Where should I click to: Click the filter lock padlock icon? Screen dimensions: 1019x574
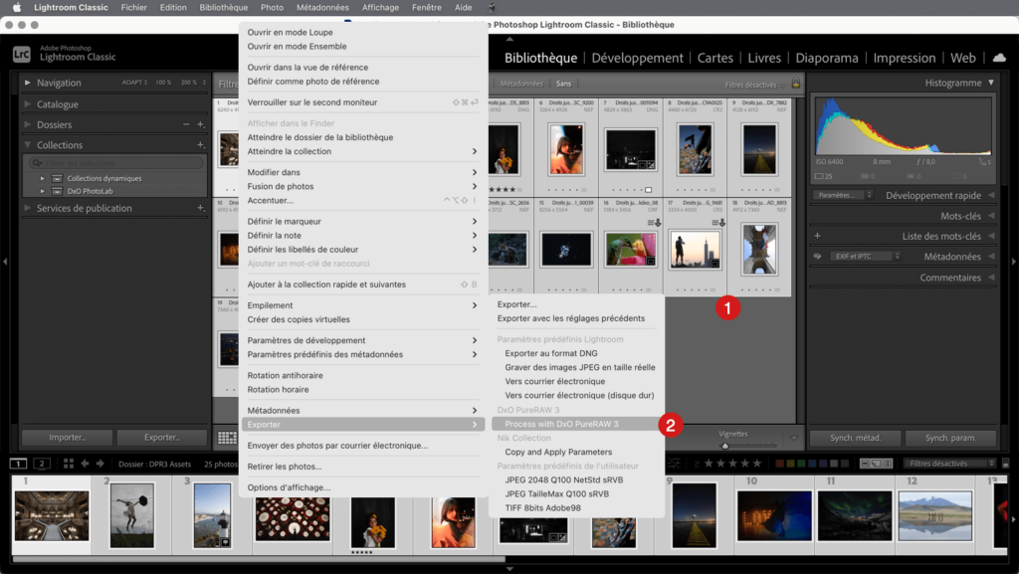point(795,84)
